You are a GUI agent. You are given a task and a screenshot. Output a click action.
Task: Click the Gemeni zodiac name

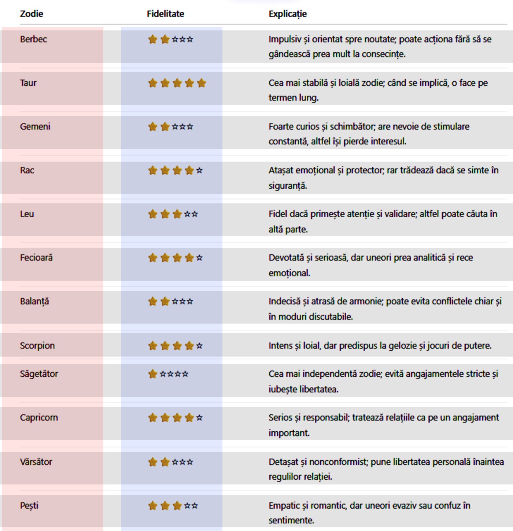[35, 126]
